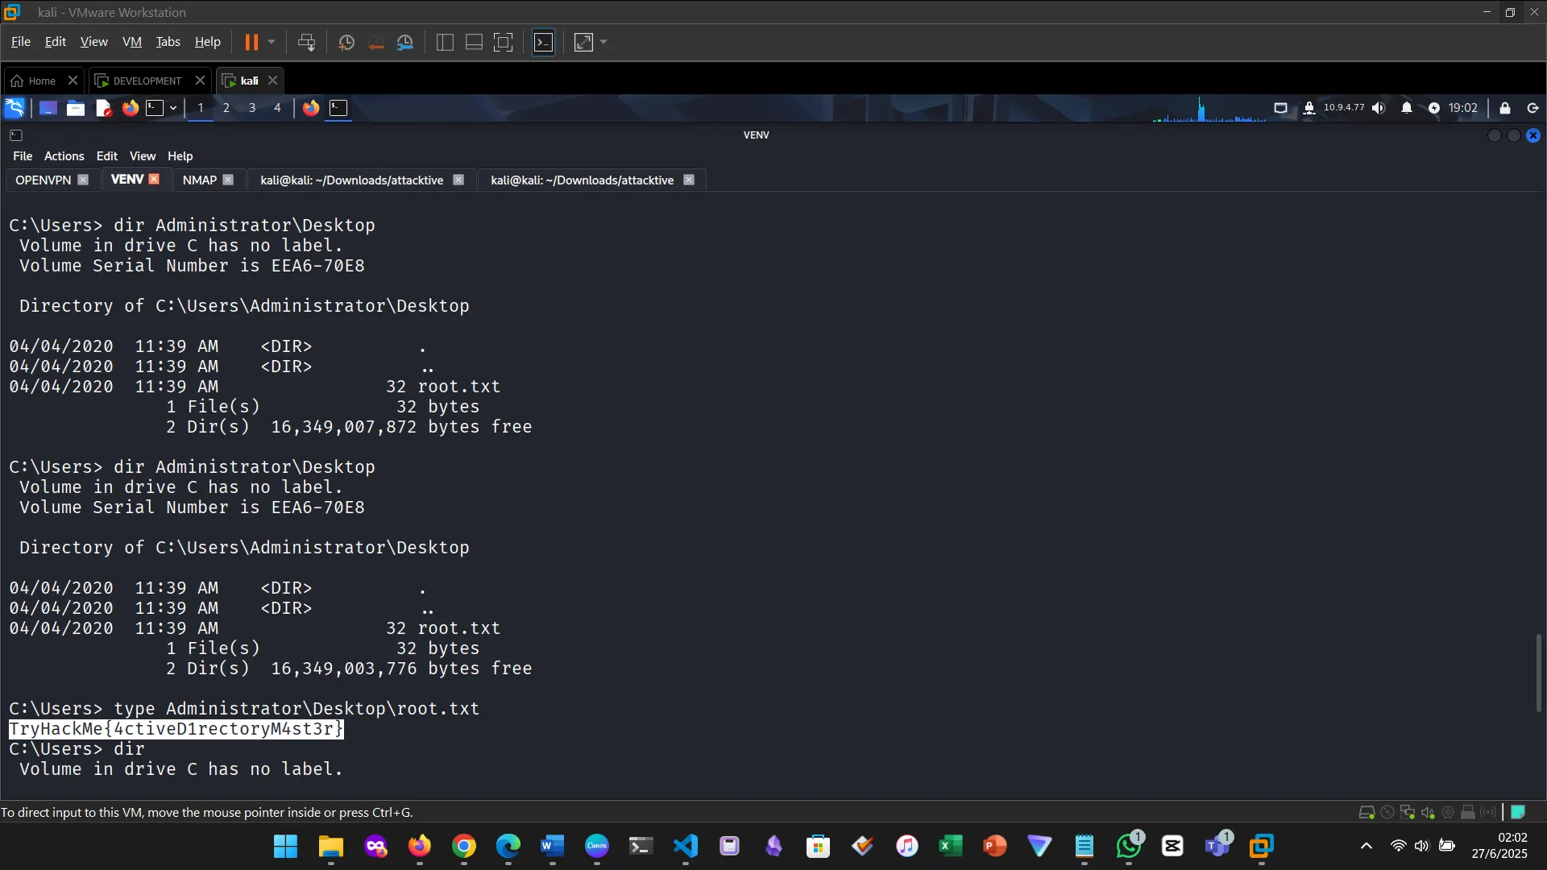
Task: Open the Snapshot Manager
Action: pos(405,42)
